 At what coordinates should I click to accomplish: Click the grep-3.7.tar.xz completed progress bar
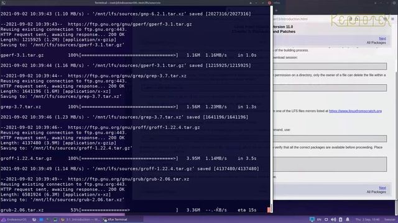pyautogui.click(x=129, y=107)
